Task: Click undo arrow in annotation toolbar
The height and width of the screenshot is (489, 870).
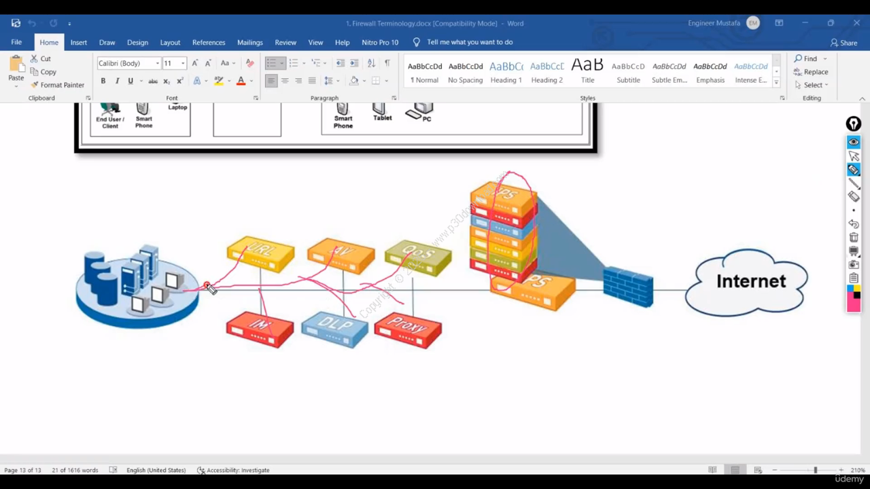Action: pyautogui.click(x=854, y=223)
